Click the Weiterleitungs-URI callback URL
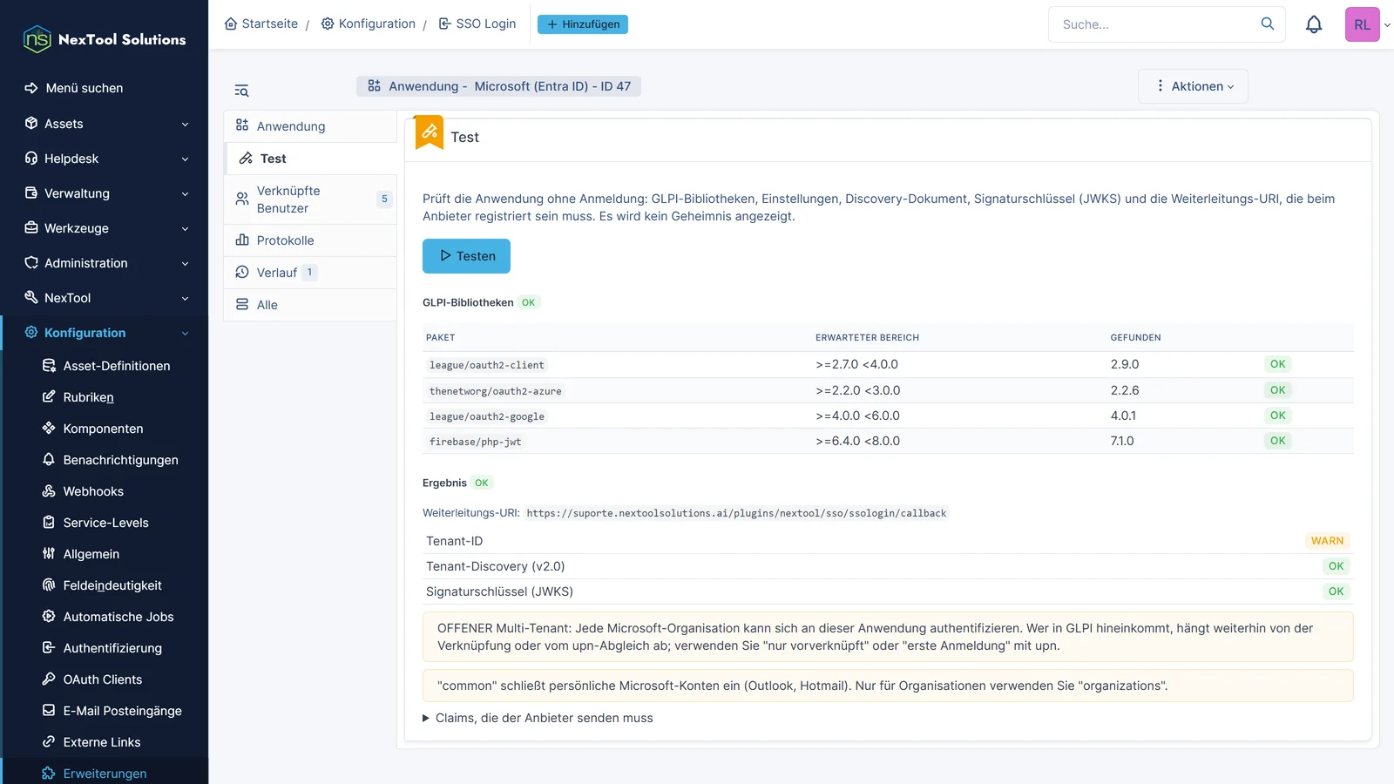The height and width of the screenshot is (784, 1394). click(x=736, y=513)
